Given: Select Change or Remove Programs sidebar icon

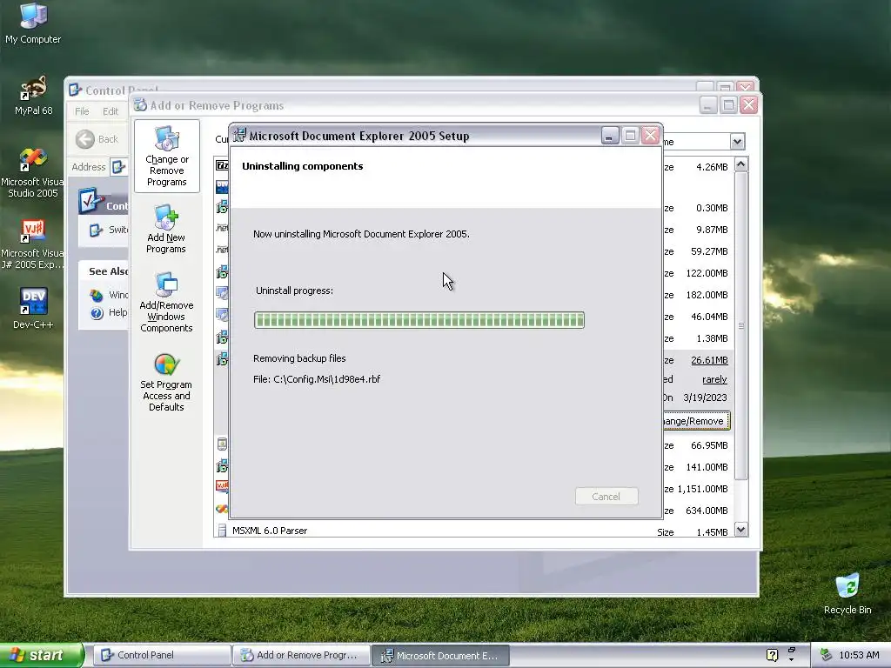Looking at the screenshot, I should pyautogui.click(x=166, y=157).
